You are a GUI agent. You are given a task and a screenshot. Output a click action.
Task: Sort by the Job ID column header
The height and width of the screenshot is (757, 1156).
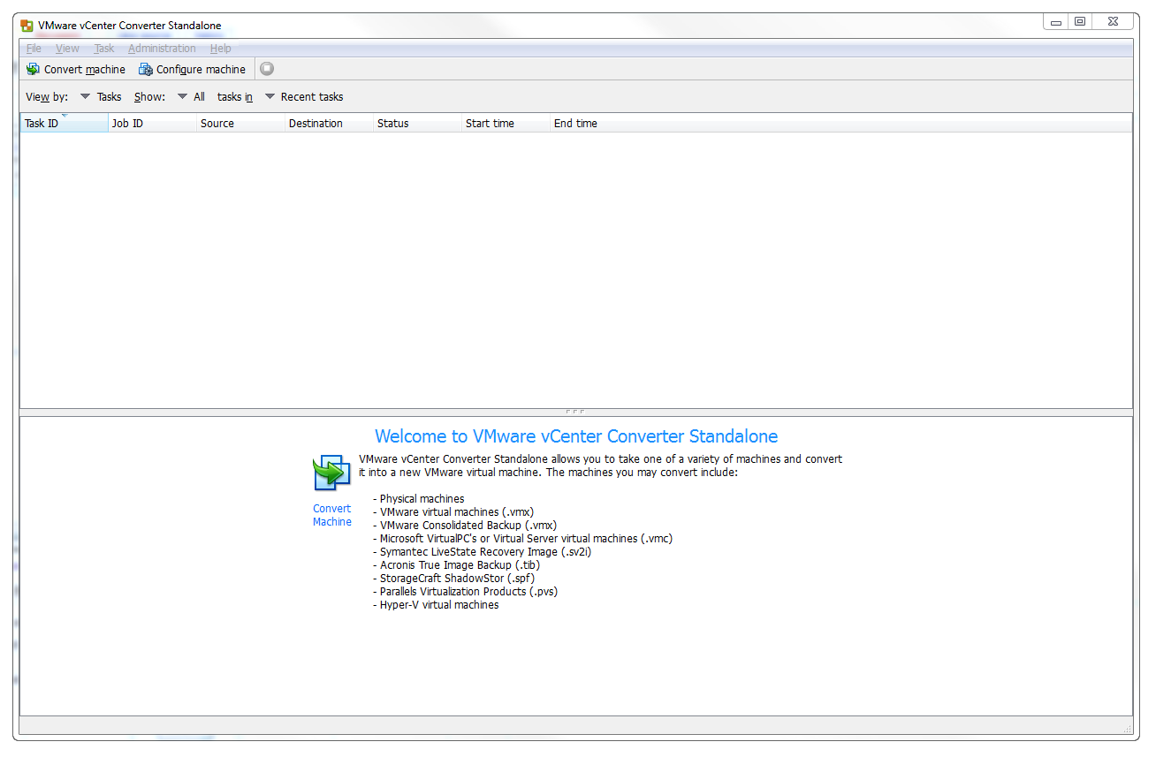click(152, 124)
